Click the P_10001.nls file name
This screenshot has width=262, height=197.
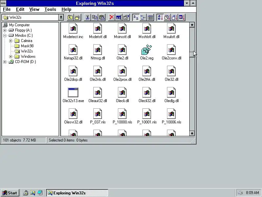tap(147, 122)
